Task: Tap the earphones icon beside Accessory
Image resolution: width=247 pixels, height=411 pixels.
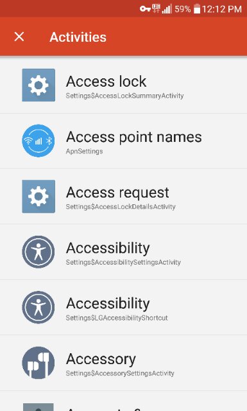Action: pos(38,363)
